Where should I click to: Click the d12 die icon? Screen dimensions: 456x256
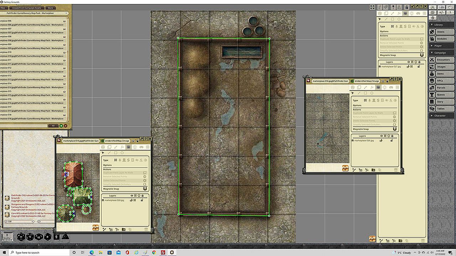(x=30, y=236)
